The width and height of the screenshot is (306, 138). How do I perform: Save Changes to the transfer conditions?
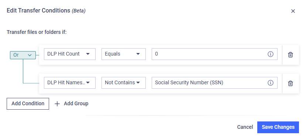(x=278, y=127)
